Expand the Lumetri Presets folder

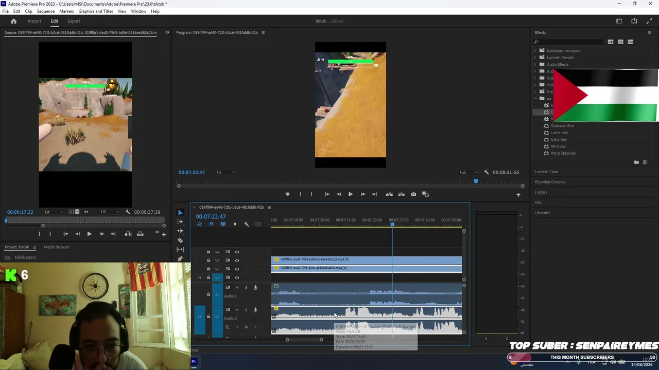pos(535,58)
